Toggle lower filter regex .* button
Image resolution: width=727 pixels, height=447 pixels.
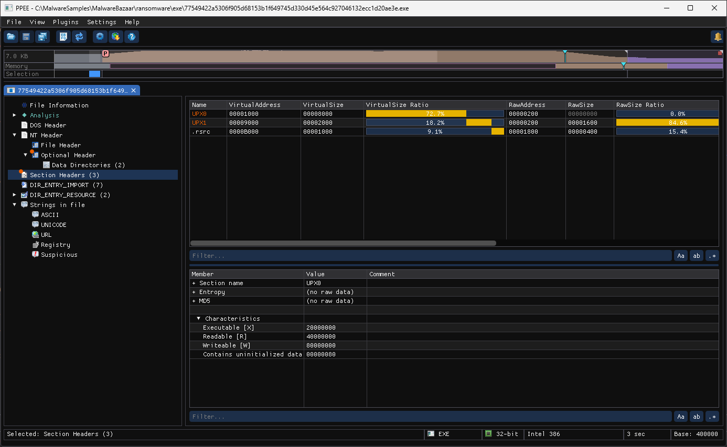712,417
